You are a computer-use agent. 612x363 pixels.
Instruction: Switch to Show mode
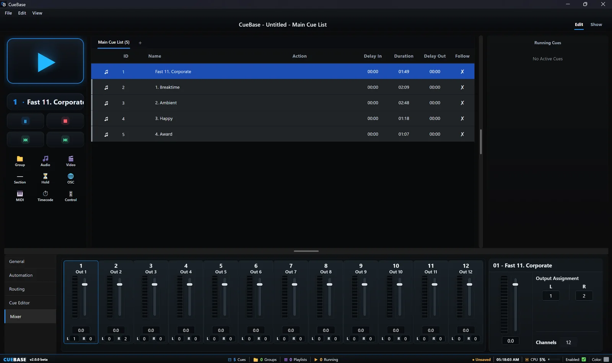click(x=596, y=24)
